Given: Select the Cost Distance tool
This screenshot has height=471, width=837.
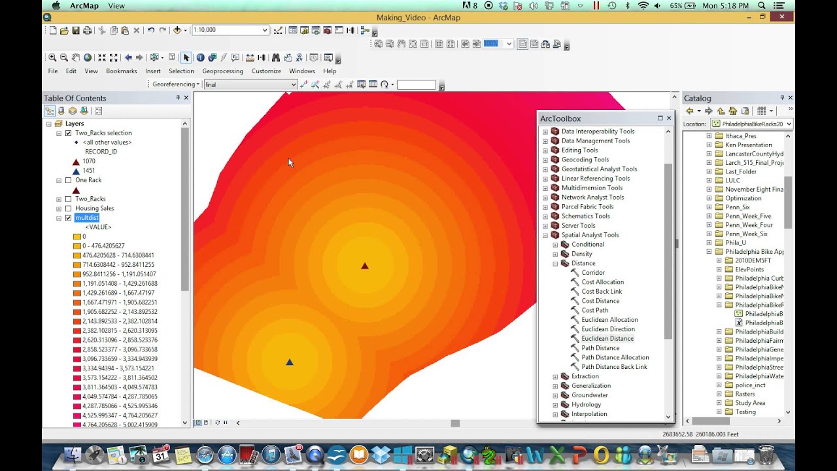Looking at the screenshot, I should coord(600,301).
